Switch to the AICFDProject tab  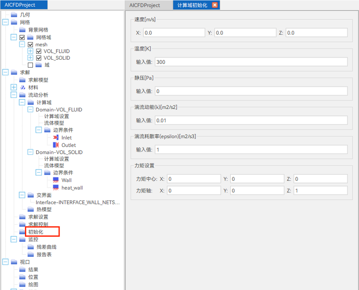tap(144, 5)
